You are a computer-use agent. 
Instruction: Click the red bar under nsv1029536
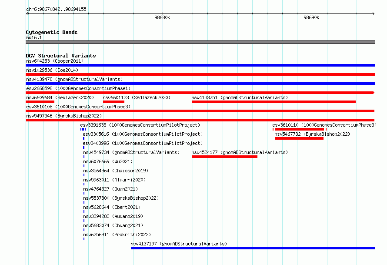pos(200,74)
